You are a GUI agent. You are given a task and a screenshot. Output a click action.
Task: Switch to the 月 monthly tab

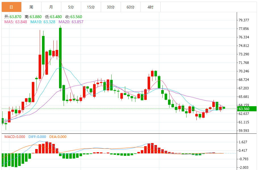51,7
